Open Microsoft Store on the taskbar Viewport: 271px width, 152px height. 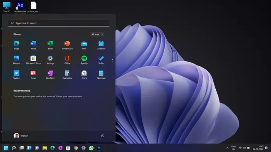[68, 148]
